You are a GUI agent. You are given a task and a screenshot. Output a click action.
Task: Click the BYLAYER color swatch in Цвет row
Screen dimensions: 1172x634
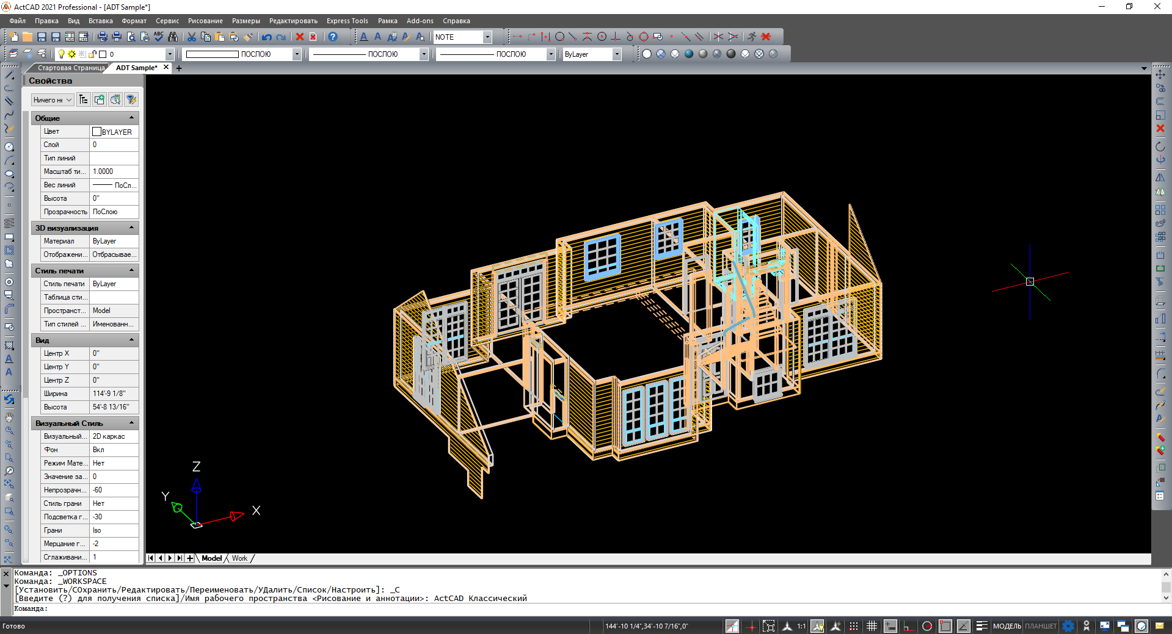coord(96,132)
